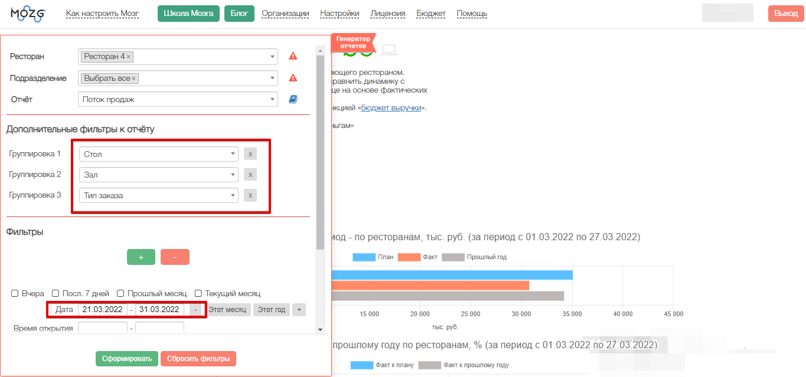Image resolution: width=806 pixels, height=377 pixels.
Task: Expand the Отчёт dropdown Поток продаж
Action: tap(177, 99)
